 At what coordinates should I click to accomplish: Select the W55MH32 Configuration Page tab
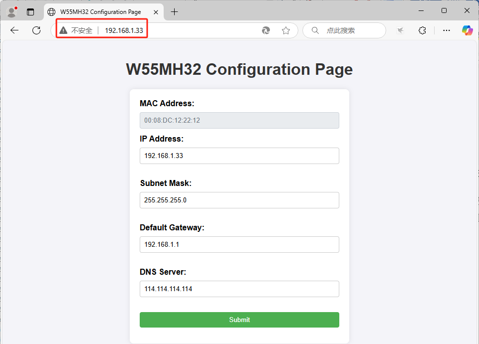[100, 12]
